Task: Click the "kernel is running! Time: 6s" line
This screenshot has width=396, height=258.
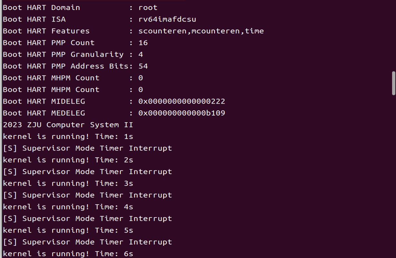Action: point(68,254)
